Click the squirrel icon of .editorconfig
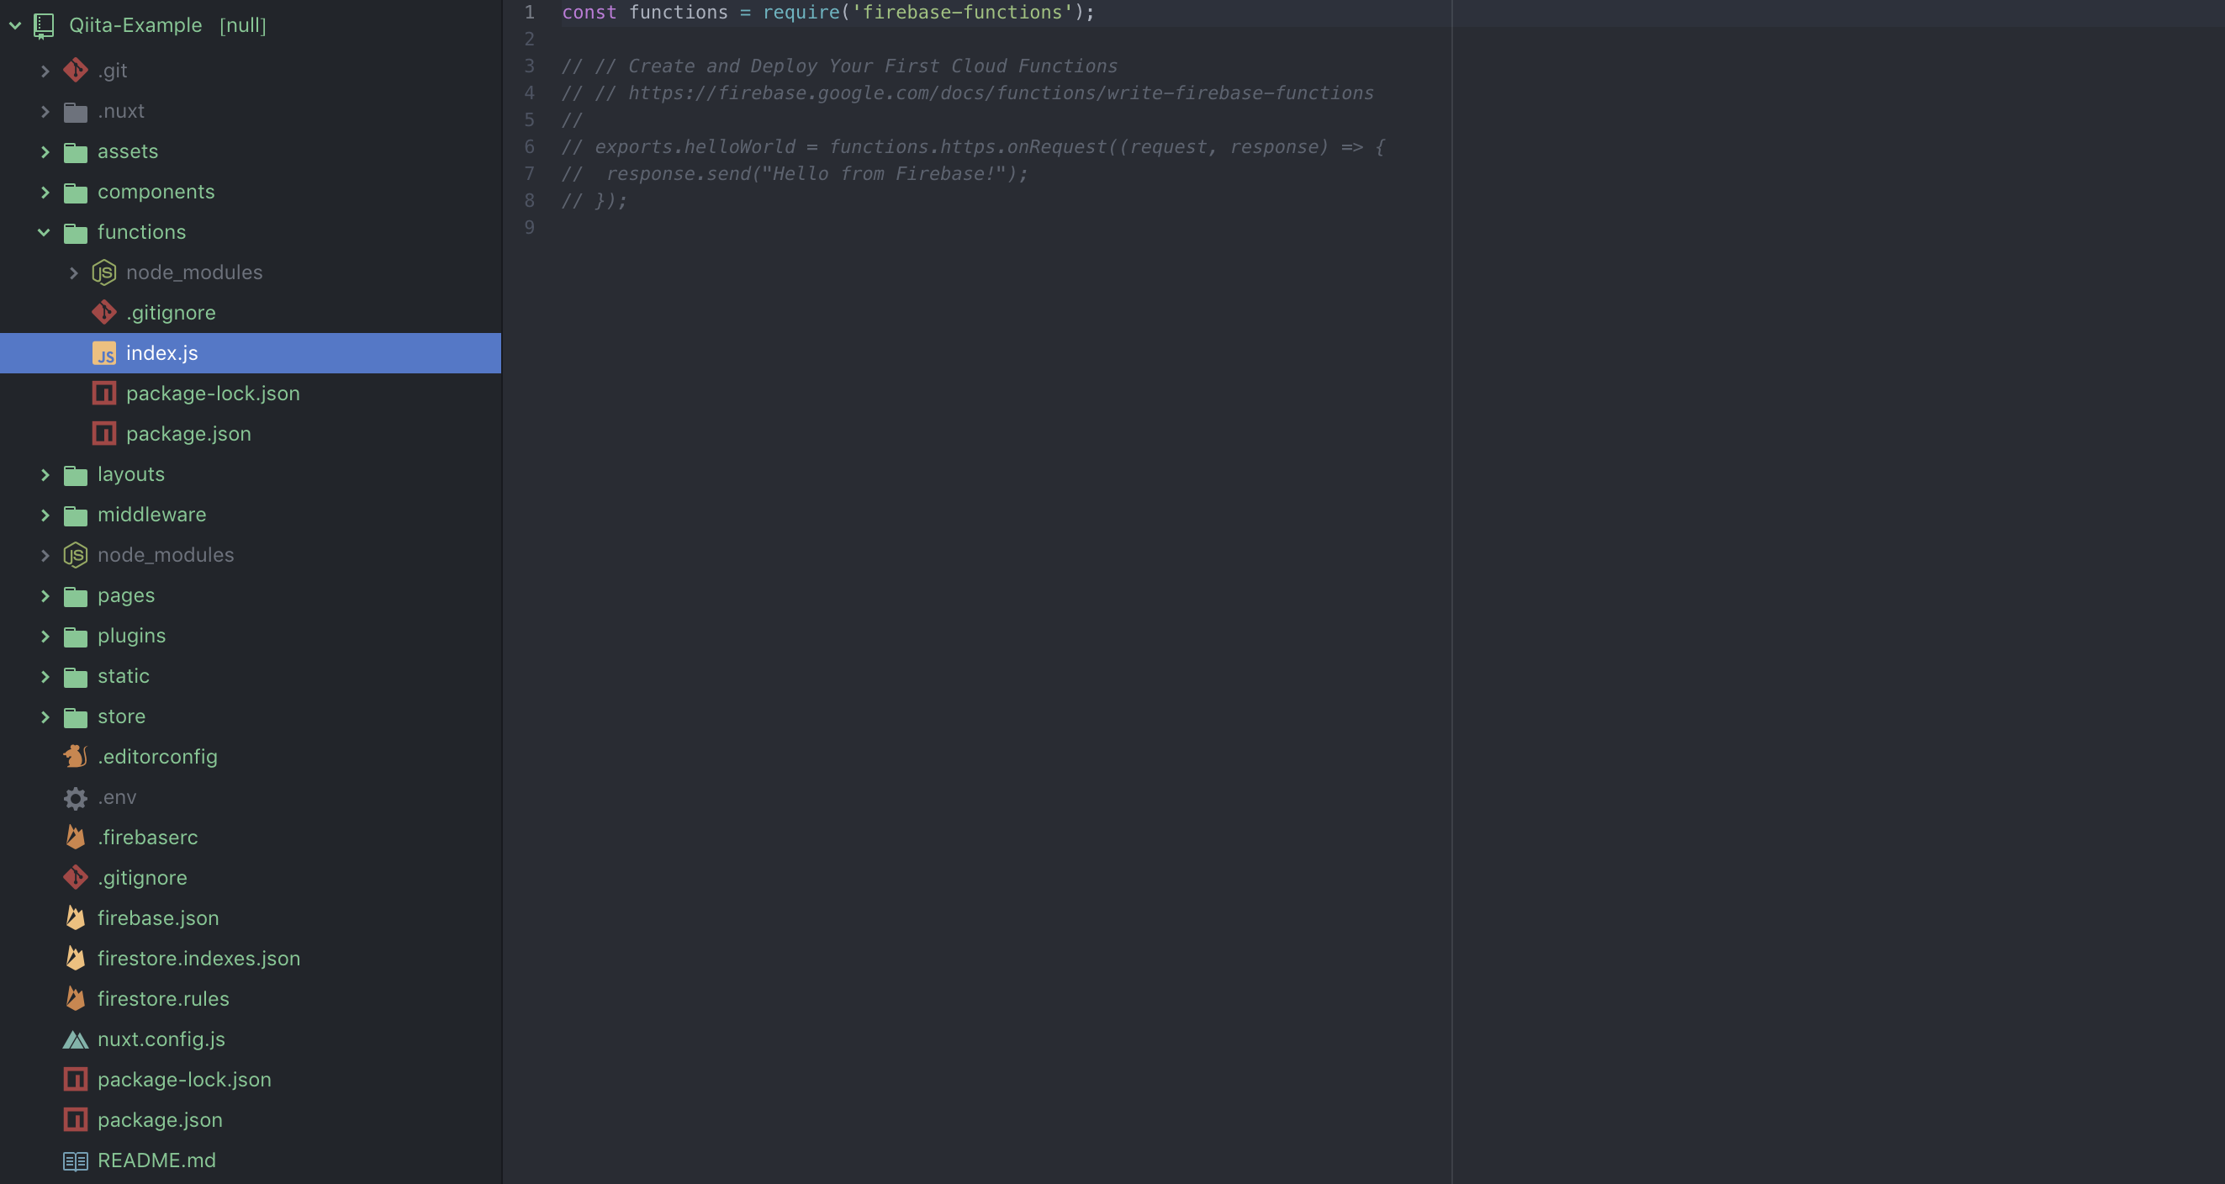The image size is (2225, 1184). (75, 758)
